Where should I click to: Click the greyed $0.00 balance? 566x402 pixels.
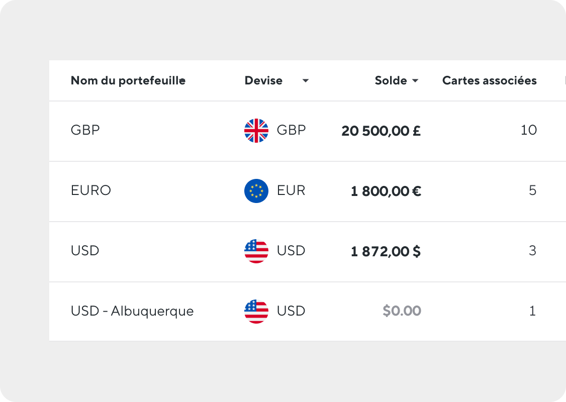402,311
